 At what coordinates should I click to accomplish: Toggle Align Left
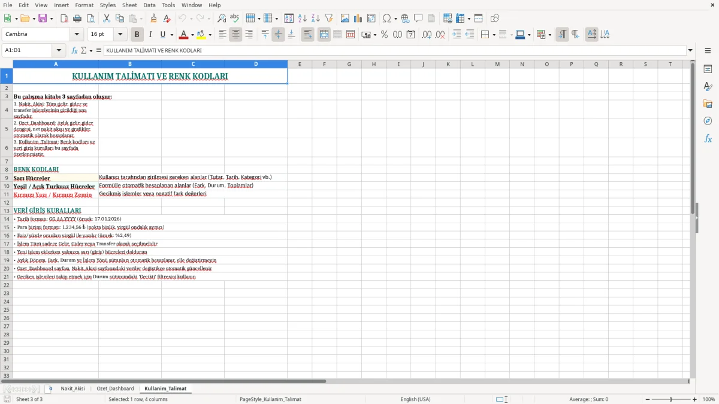click(222, 35)
